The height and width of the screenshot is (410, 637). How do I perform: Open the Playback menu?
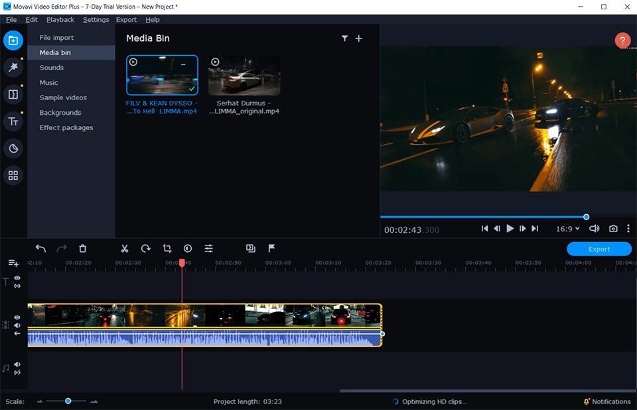tap(60, 19)
